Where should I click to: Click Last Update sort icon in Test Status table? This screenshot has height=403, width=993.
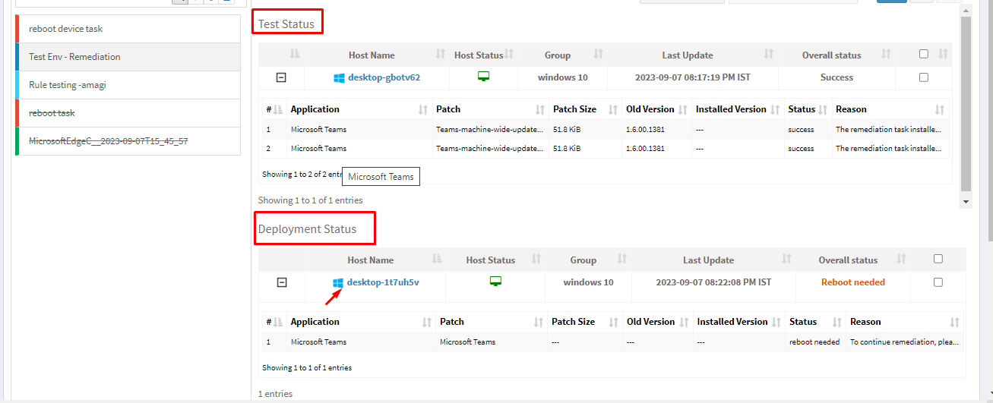768,55
